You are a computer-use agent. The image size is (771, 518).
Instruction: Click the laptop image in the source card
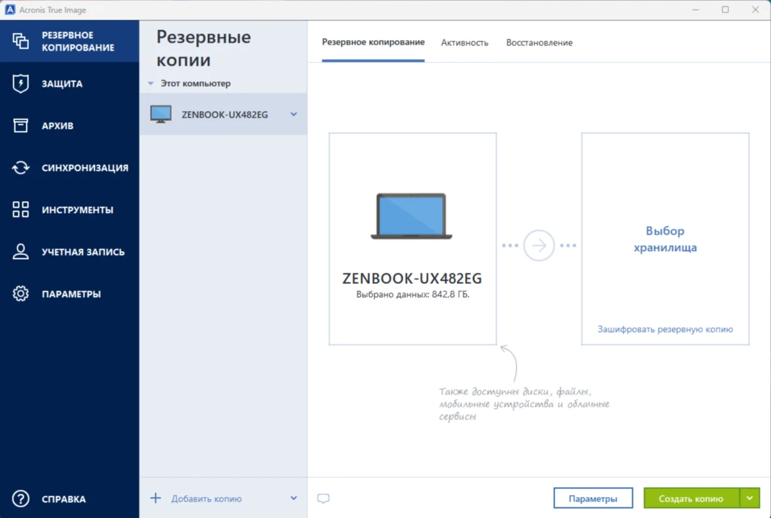(x=412, y=216)
